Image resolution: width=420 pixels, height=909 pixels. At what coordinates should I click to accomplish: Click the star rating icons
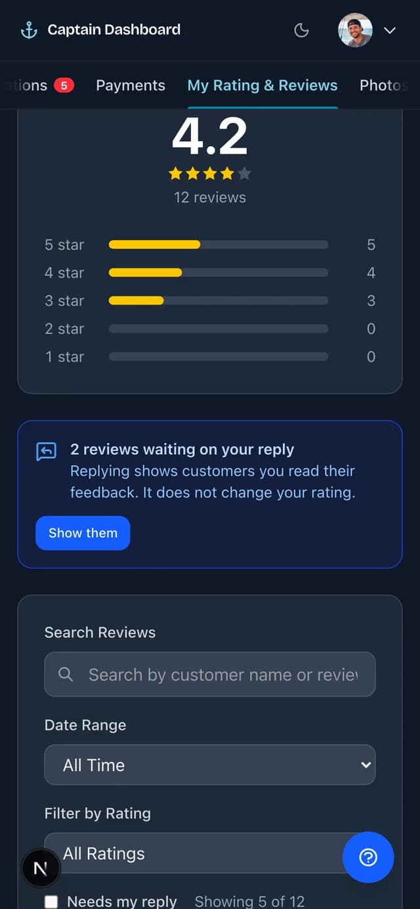(210, 174)
